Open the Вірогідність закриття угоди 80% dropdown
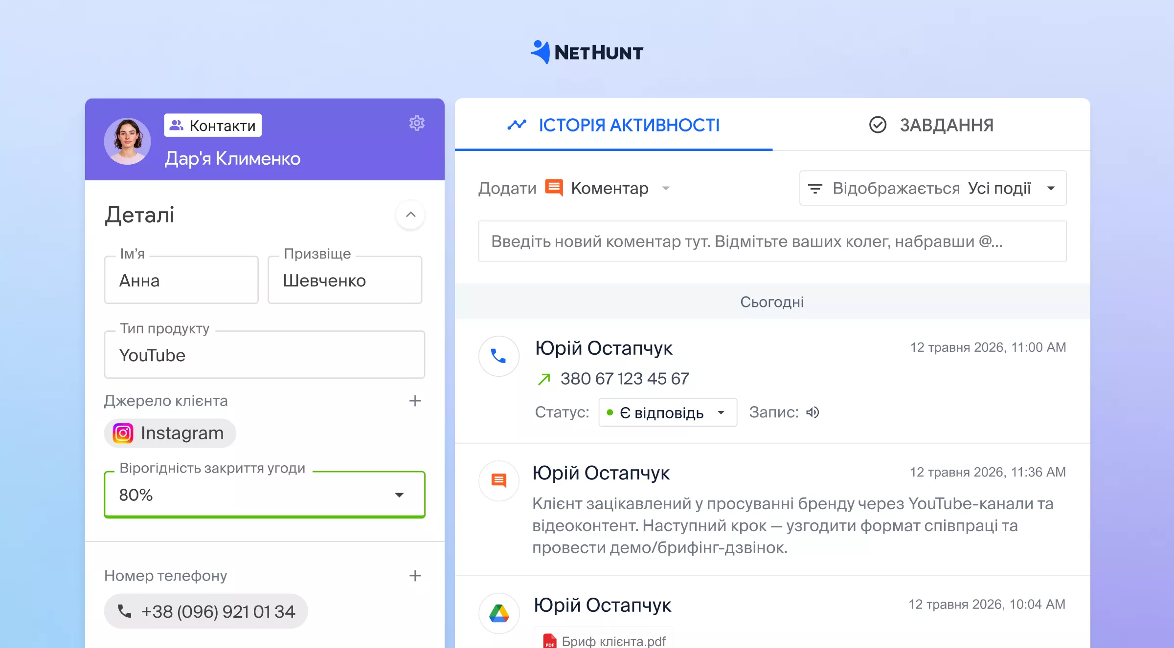 click(x=265, y=495)
